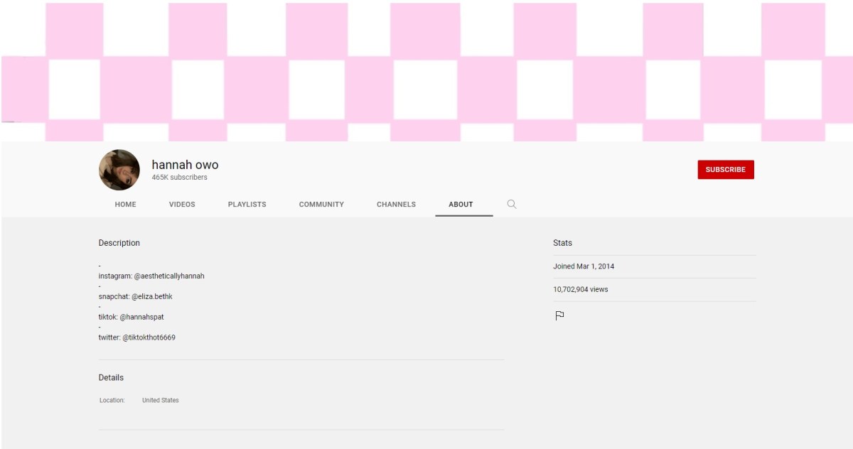The height and width of the screenshot is (449, 853).
Task: Click the twitter handle line in description
Action: pos(136,337)
